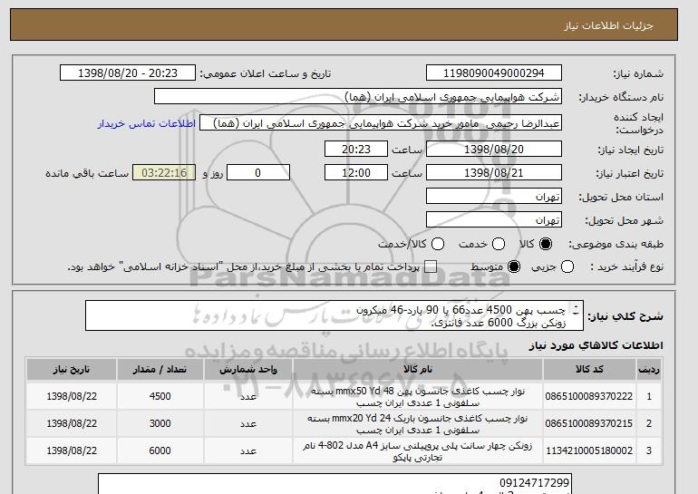
Task: Select the کالا radio button
Action: [546, 244]
